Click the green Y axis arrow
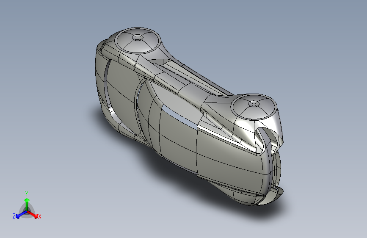 click(27, 204)
